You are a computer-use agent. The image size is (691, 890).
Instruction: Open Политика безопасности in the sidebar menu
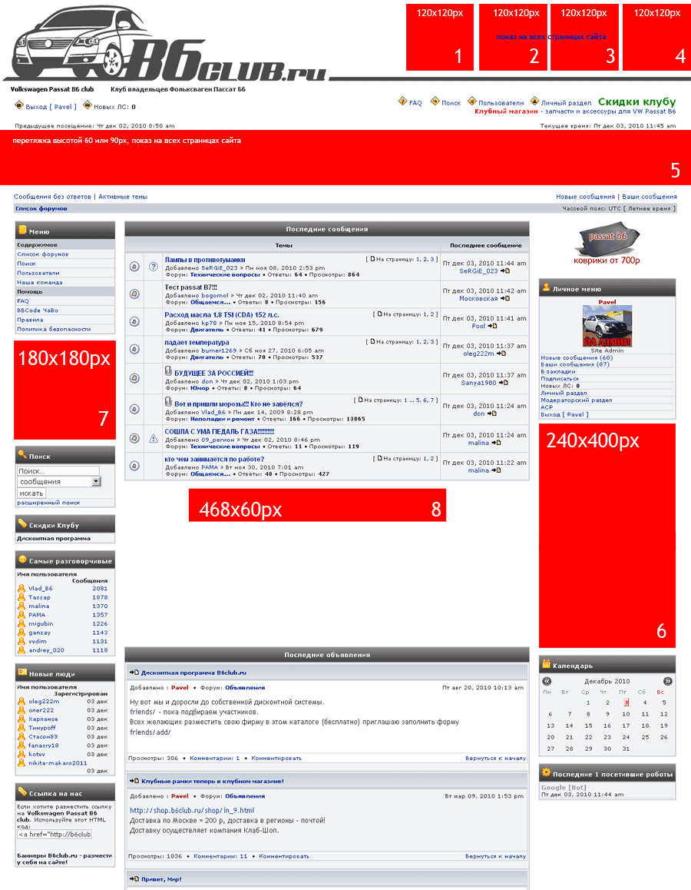pyautogui.click(x=54, y=329)
